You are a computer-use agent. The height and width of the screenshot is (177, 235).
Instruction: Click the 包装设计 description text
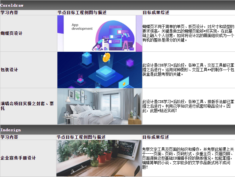click(188, 70)
